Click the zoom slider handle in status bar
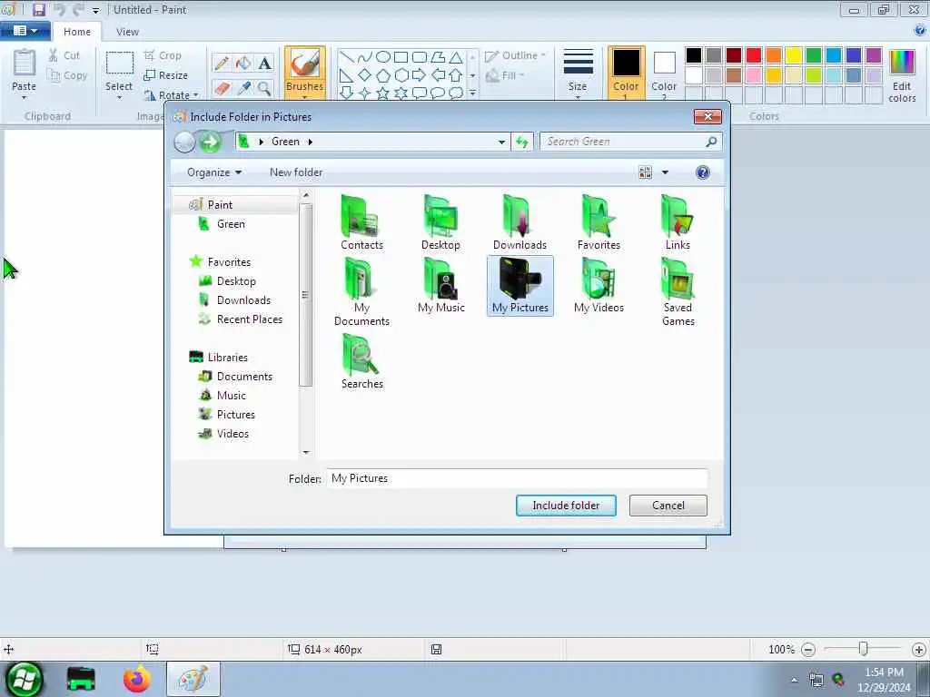 [x=864, y=649]
